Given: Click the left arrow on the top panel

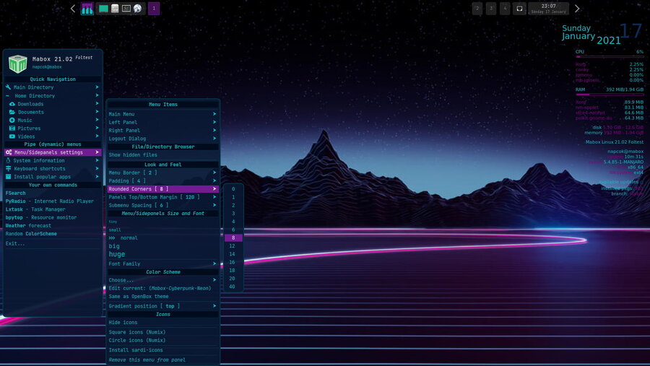Looking at the screenshot, I should 73,9.
